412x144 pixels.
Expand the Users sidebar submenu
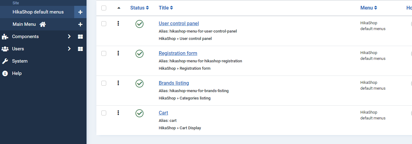69,49
